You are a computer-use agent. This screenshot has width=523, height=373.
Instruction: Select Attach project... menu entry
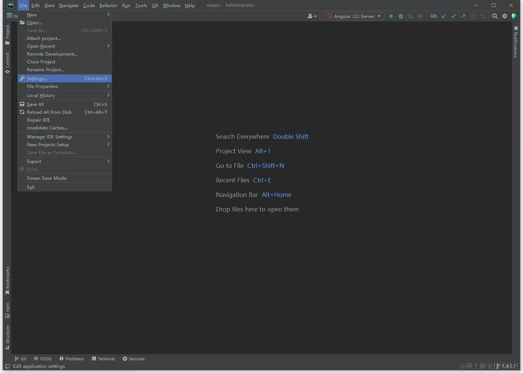65,38
